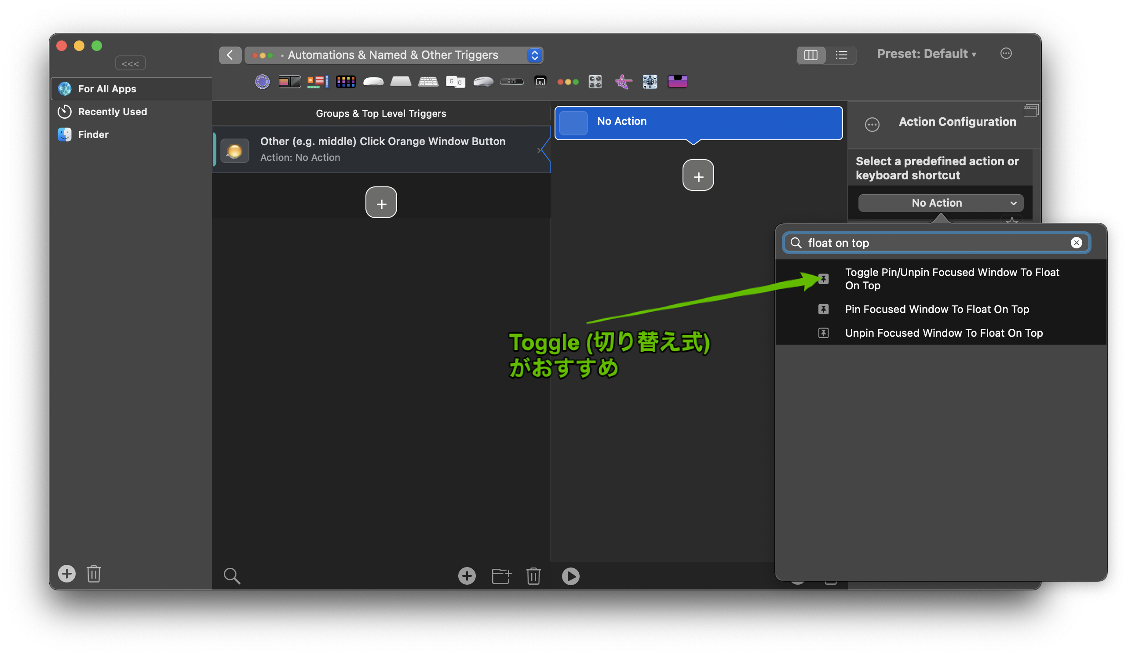Select the Stream Deck grid icon
Image resolution: width=1139 pixels, height=655 pixels.
point(346,81)
